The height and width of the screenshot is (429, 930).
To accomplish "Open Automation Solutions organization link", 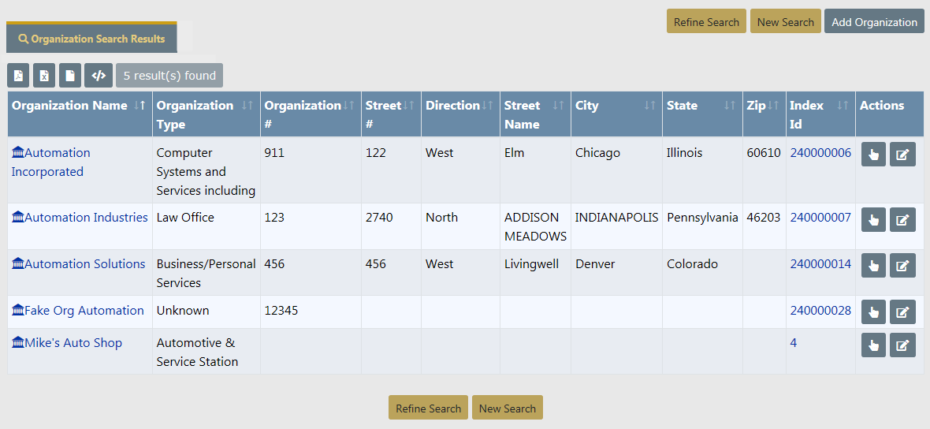I will coord(84,264).
